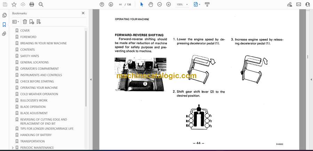Click the Save file icon
313x151 pixels.
[5, 5]
